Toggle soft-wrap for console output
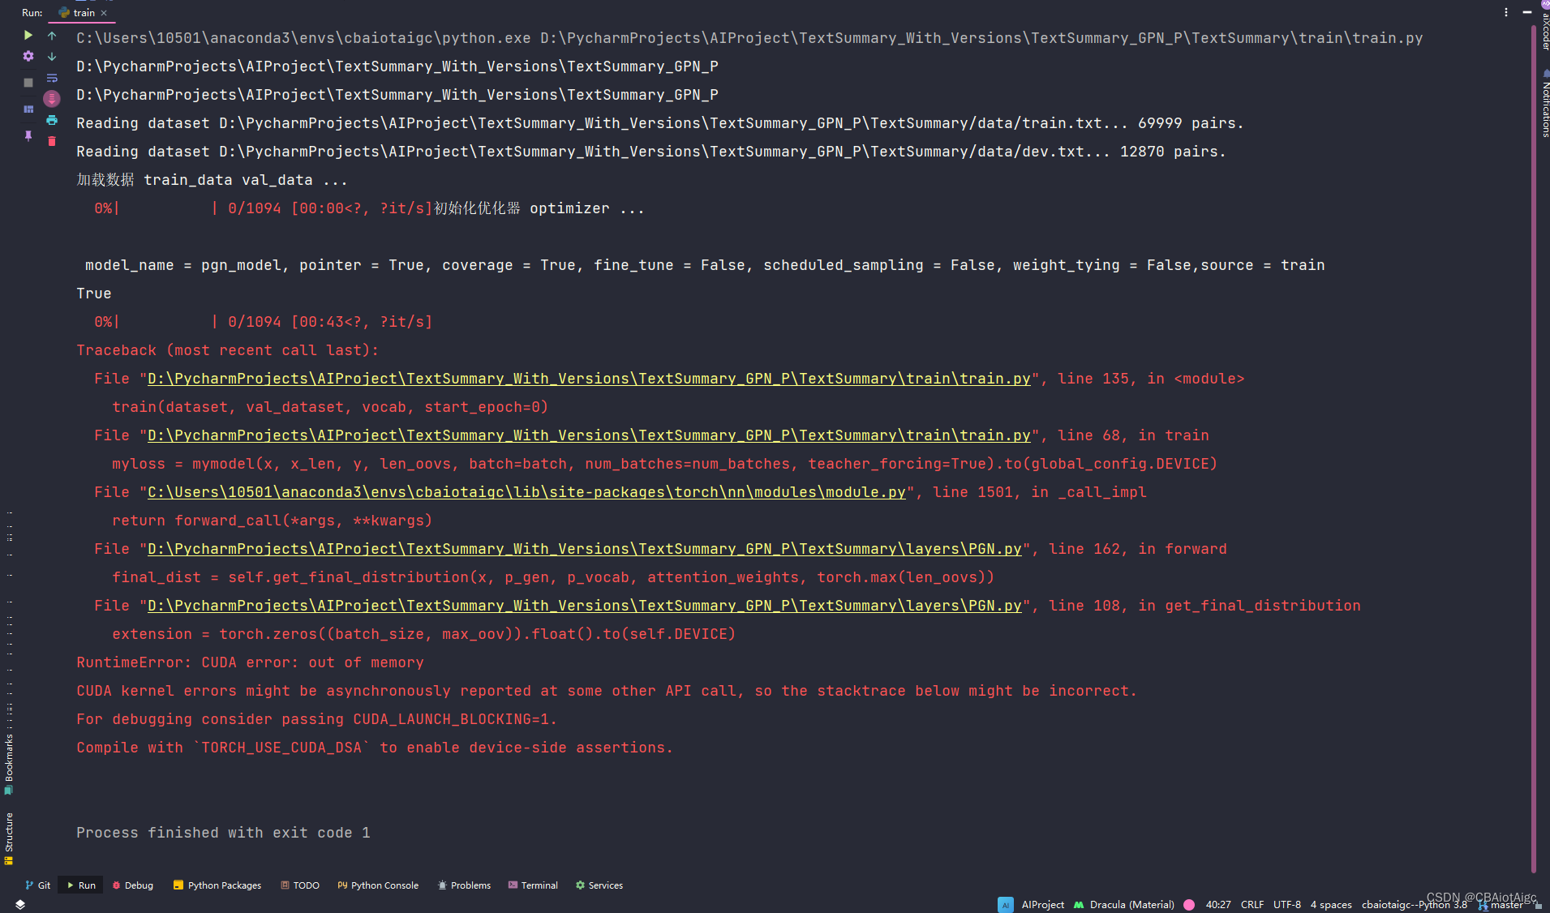The height and width of the screenshot is (913, 1550). click(x=52, y=78)
